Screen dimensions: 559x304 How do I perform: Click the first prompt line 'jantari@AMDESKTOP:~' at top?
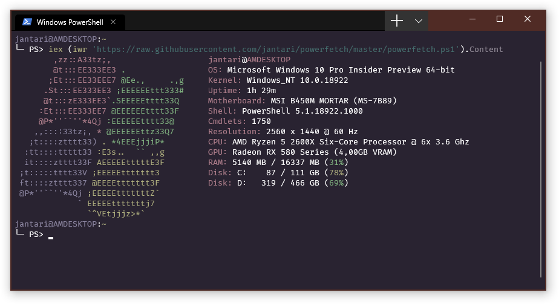click(60, 39)
